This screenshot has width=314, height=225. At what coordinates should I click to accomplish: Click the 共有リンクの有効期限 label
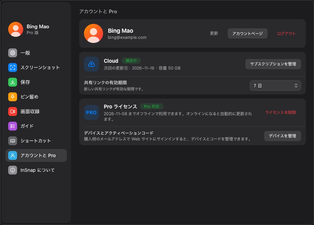[x=105, y=82]
